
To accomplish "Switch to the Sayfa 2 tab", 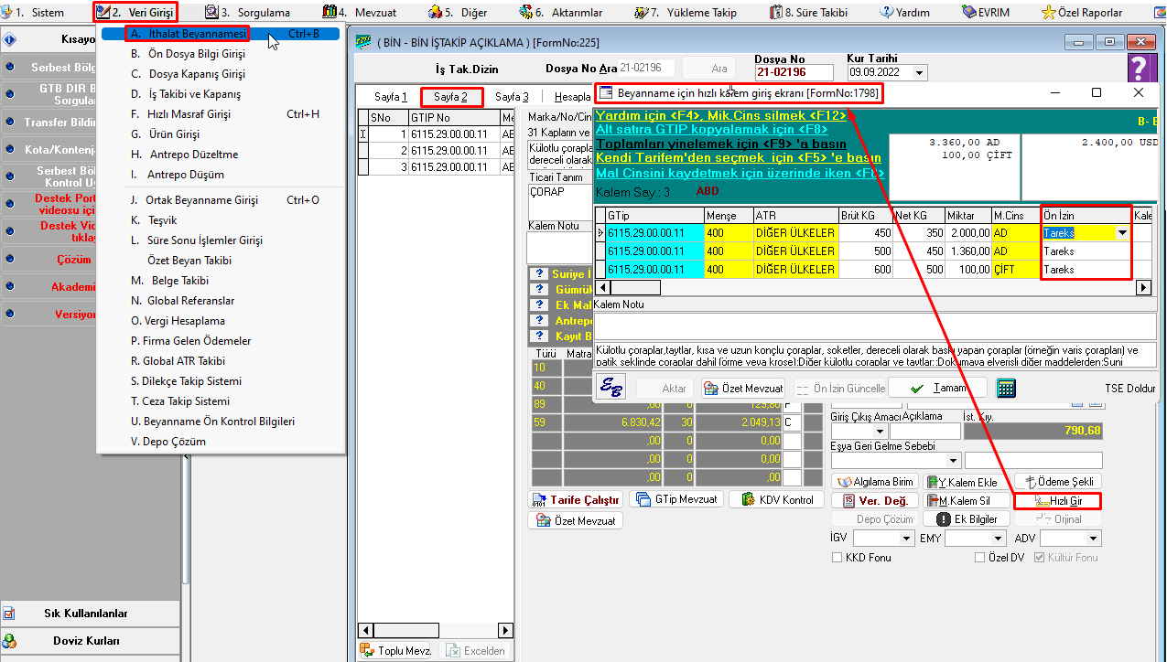I will [x=451, y=97].
